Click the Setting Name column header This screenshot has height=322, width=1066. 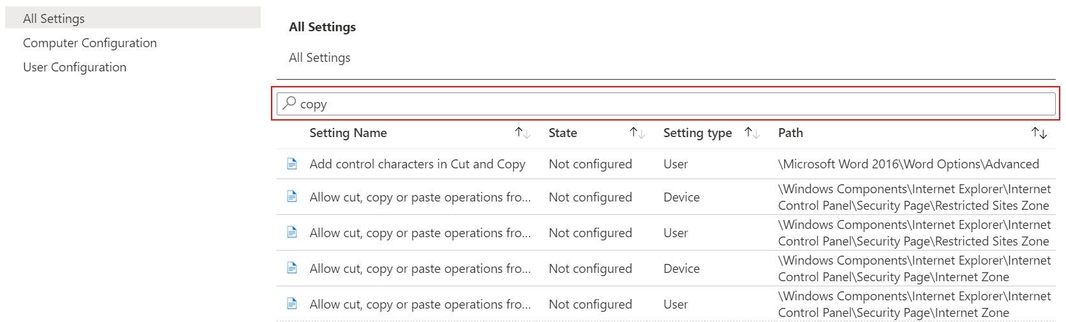click(x=348, y=133)
